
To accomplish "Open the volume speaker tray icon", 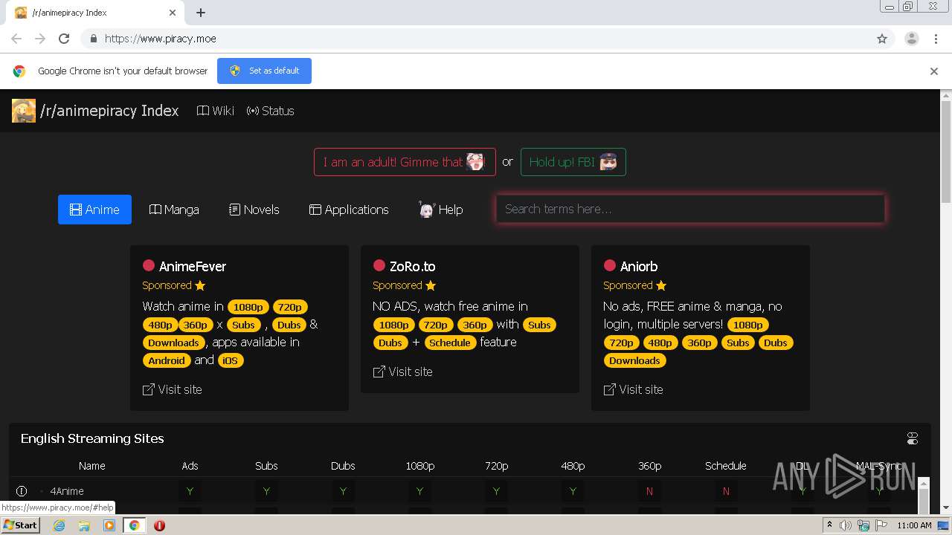I will click(846, 525).
